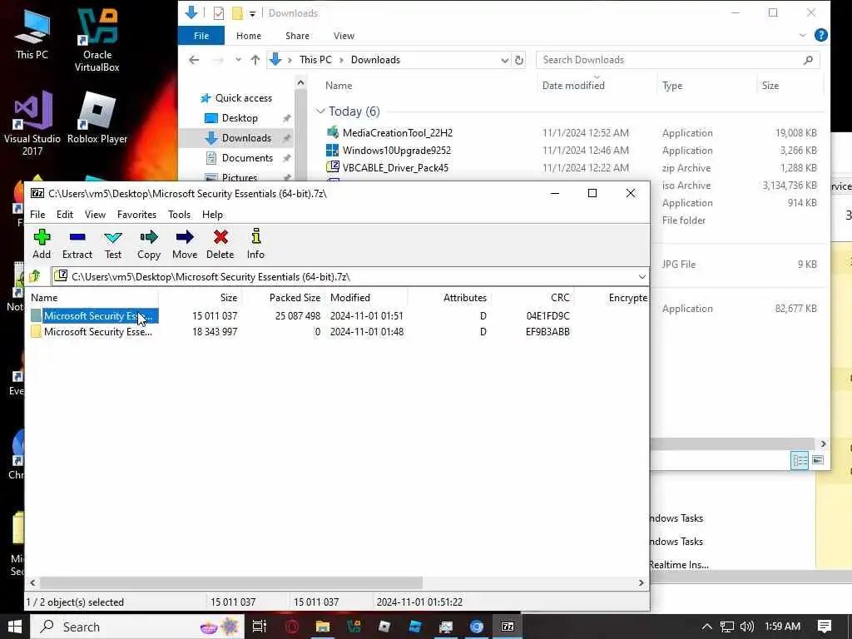Open the Favorites menu in 7-Zip
852x639 pixels.
(x=137, y=215)
